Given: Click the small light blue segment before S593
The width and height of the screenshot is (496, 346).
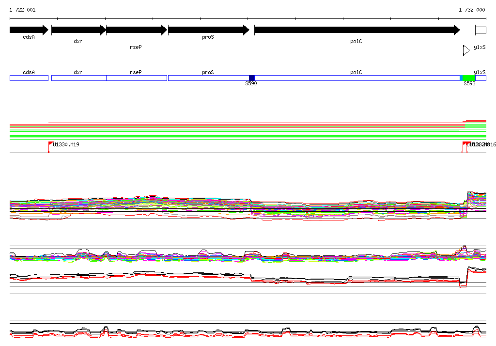Looking at the screenshot, I should [461, 78].
